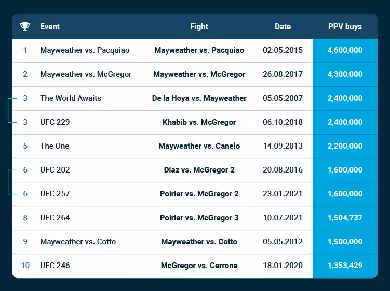Click the 2,400,000 value in The World Awaits row
390x291 pixels.
pyautogui.click(x=345, y=98)
